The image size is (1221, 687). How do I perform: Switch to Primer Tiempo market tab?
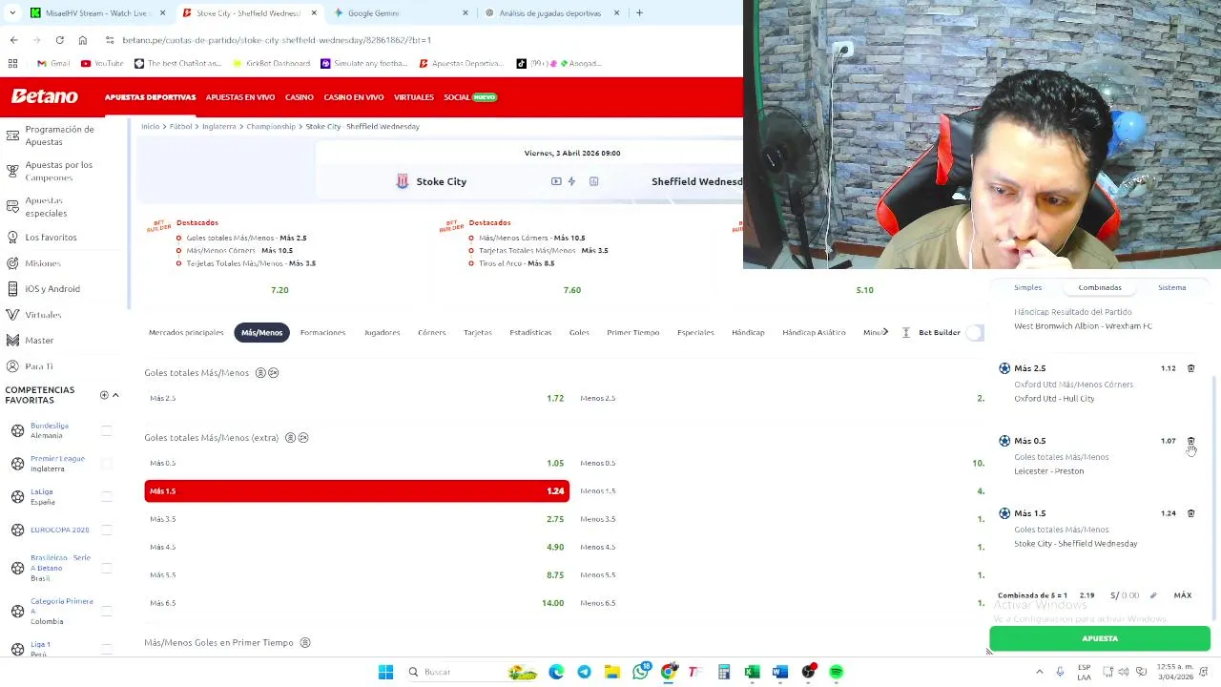pos(633,332)
